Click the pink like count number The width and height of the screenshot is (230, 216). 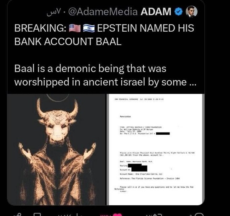coord(105,215)
